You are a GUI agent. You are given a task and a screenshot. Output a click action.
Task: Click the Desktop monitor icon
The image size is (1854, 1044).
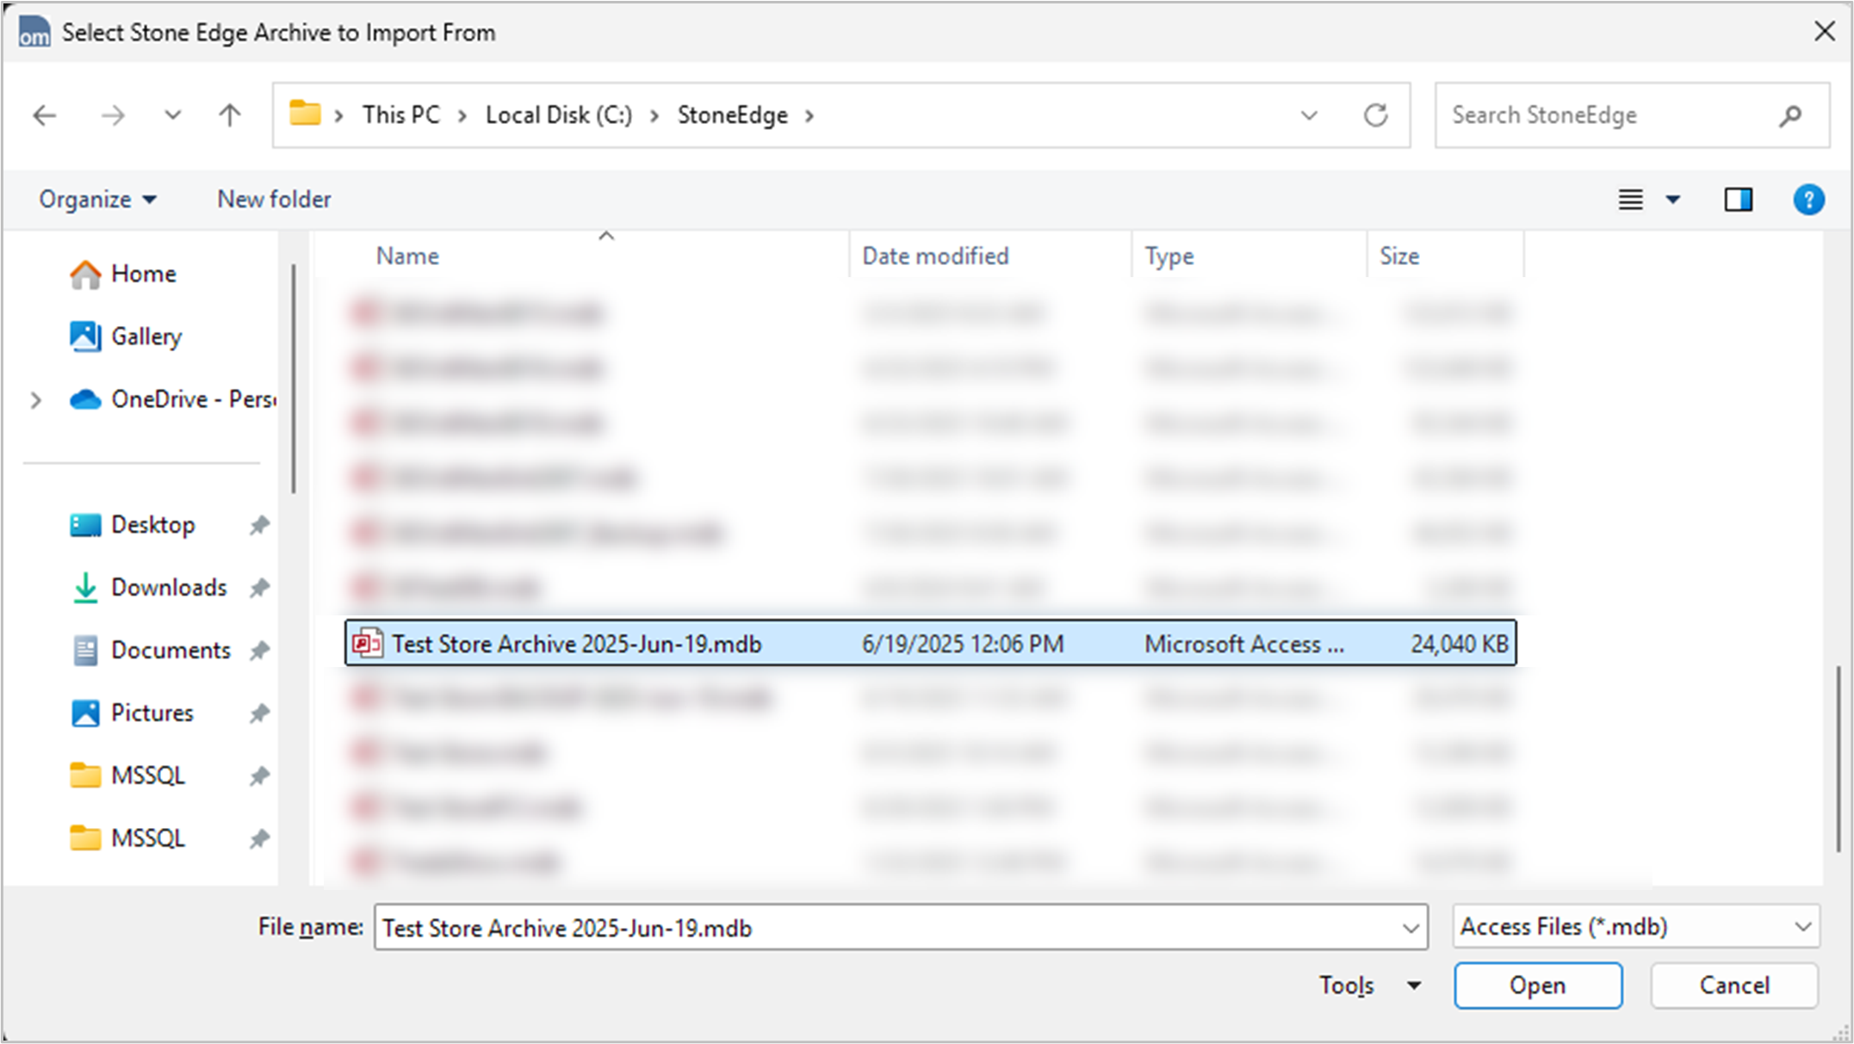pos(85,525)
